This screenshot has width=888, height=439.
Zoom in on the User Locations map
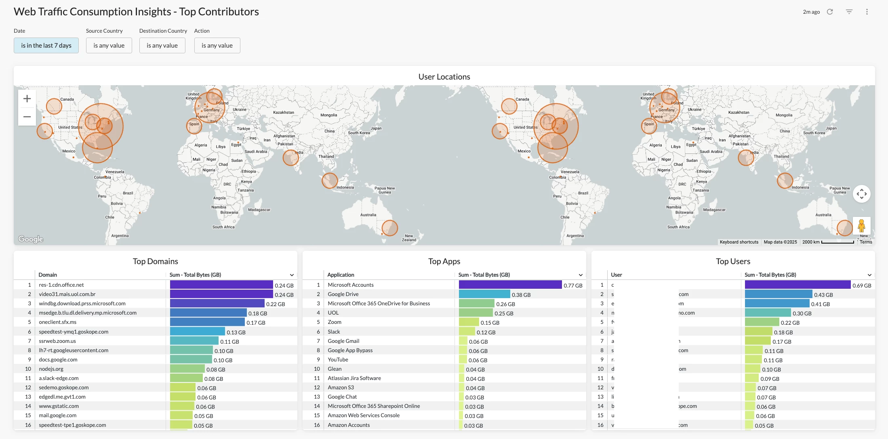[27, 99]
